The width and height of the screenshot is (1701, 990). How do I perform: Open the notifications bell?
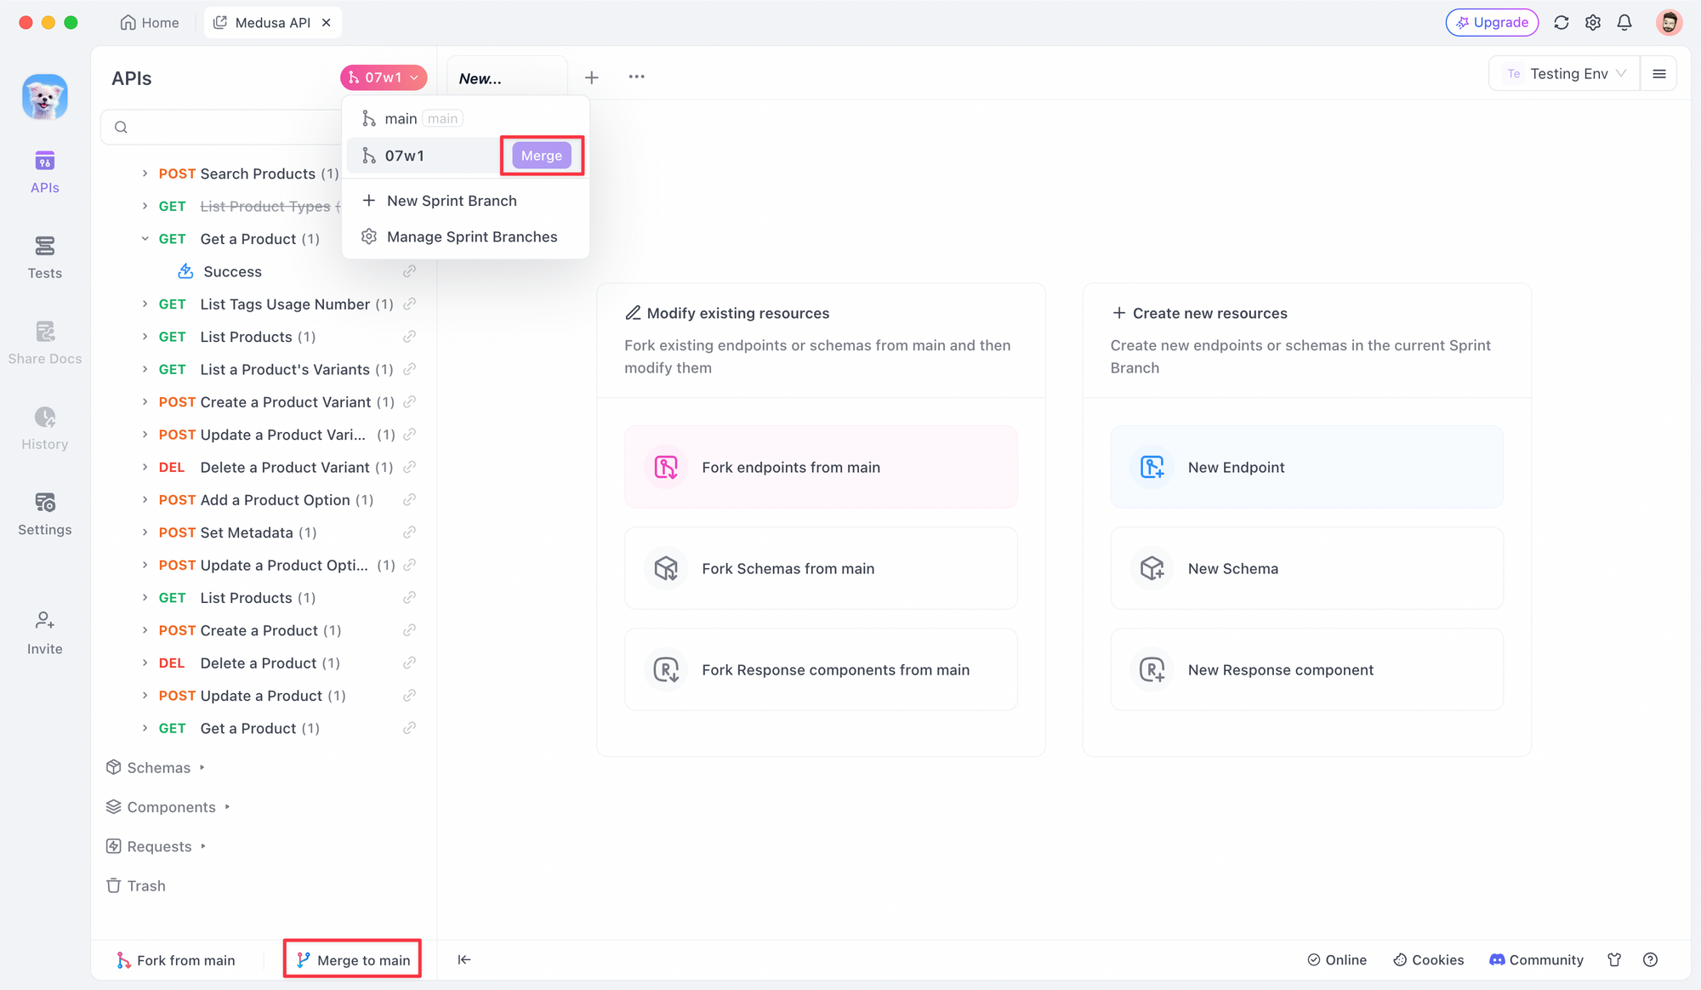click(1624, 23)
